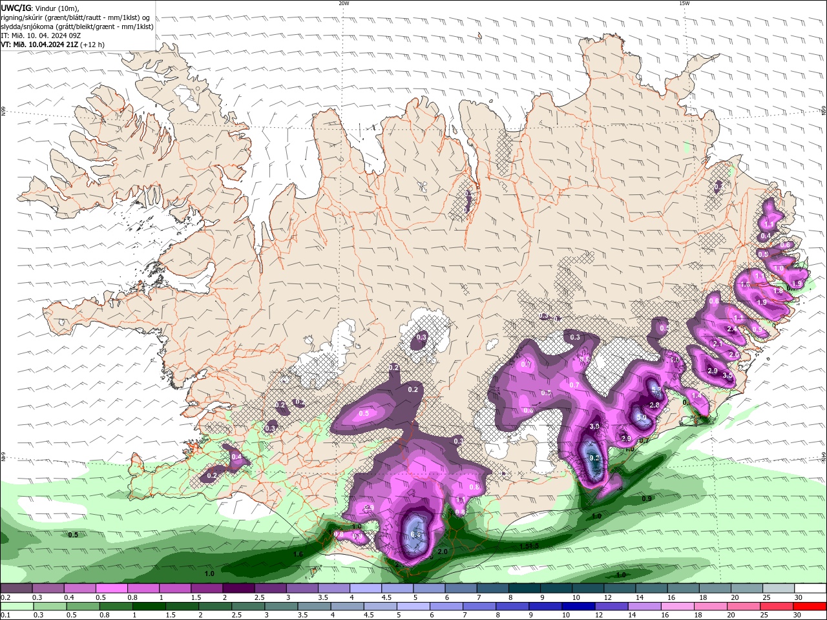Click the palest green rain swatch labeled 0.1
This screenshot has height=620, width=827.
16,606
